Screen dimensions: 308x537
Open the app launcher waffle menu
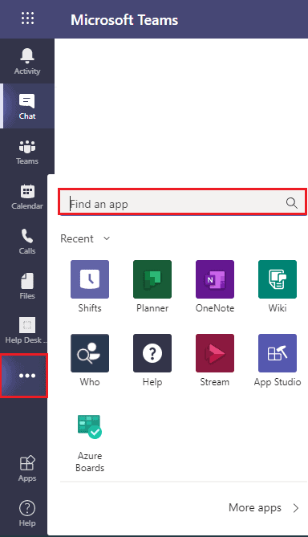pyautogui.click(x=27, y=18)
